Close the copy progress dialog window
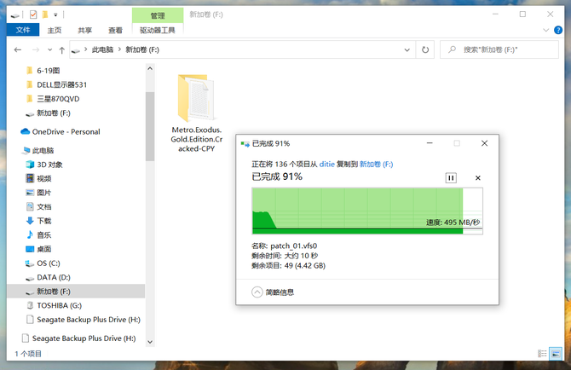The width and height of the screenshot is (571, 370). 484,143
